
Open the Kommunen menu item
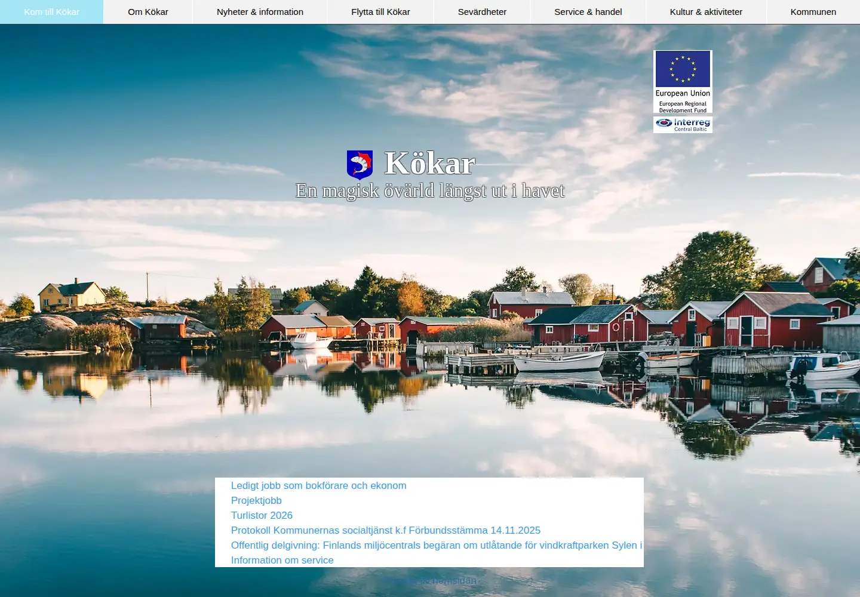tap(813, 12)
